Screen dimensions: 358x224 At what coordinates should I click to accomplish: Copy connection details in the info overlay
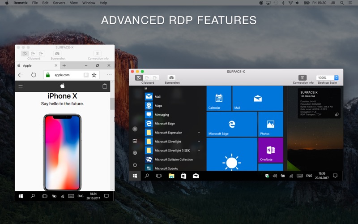pyautogui.click(x=337, y=114)
